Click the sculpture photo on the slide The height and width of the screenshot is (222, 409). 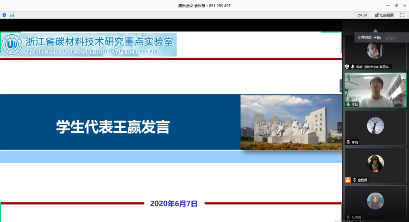pos(291,122)
